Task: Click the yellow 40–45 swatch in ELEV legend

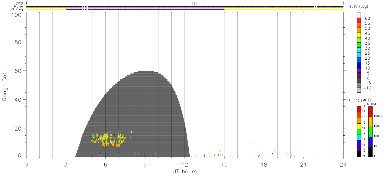Action: pos(359,35)
